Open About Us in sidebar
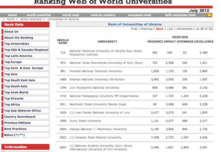The image size is (221, 152). point(25,32)
